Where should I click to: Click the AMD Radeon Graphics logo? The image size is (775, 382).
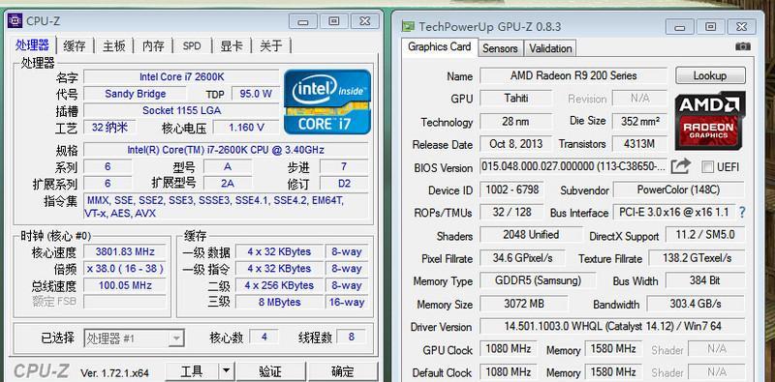tap(710, 121)
